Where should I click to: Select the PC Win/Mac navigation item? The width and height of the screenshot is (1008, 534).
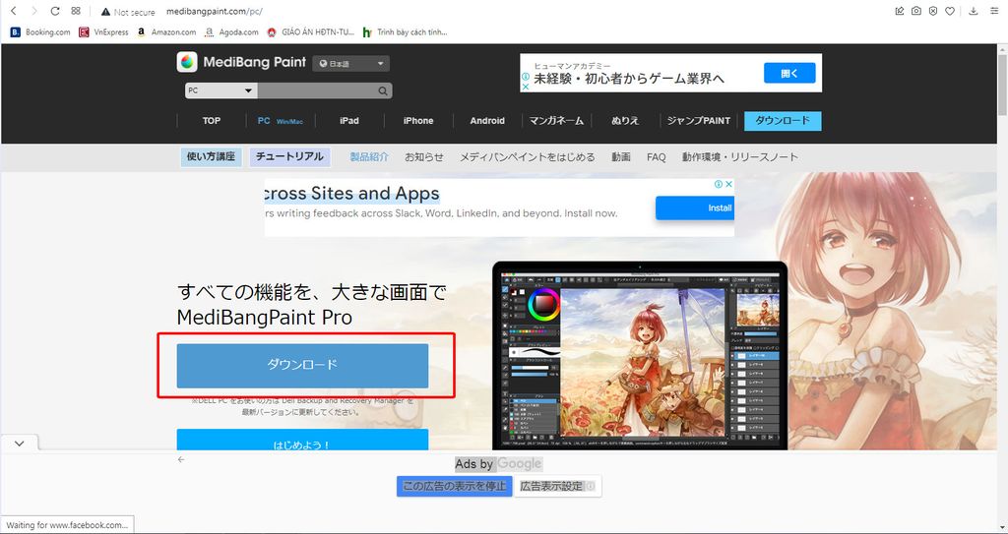point(280,121)
